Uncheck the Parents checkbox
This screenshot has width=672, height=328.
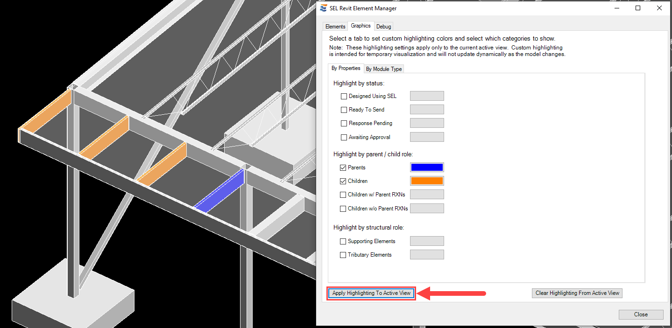(x=343, y=167)
